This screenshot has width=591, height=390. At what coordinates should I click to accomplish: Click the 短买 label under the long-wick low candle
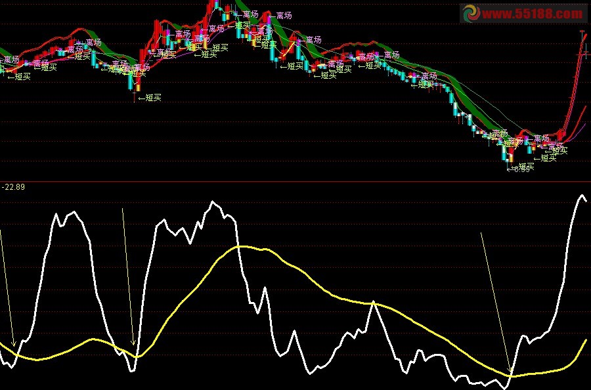150,98
